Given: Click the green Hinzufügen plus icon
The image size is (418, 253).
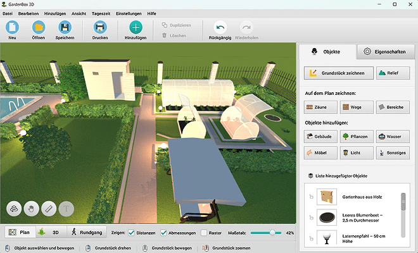Looking at the screenshot, I should pos(136,27).
